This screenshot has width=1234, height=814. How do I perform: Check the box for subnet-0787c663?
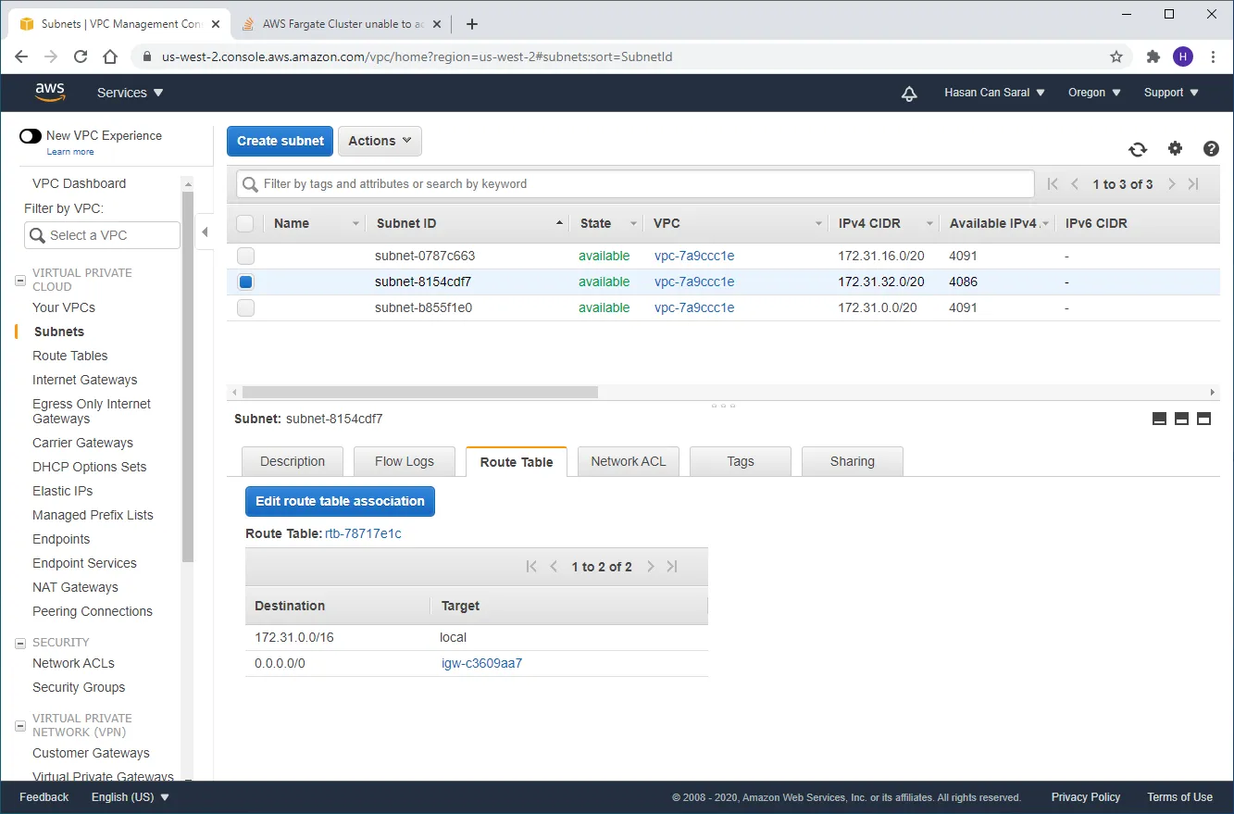tap(245, 257)
